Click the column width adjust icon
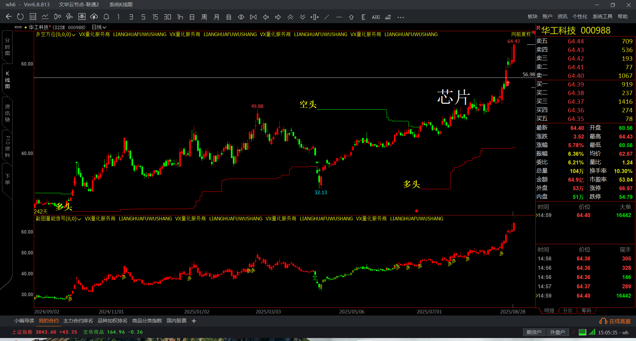This screenshot has height=341, width=636. tap(315, 17)
